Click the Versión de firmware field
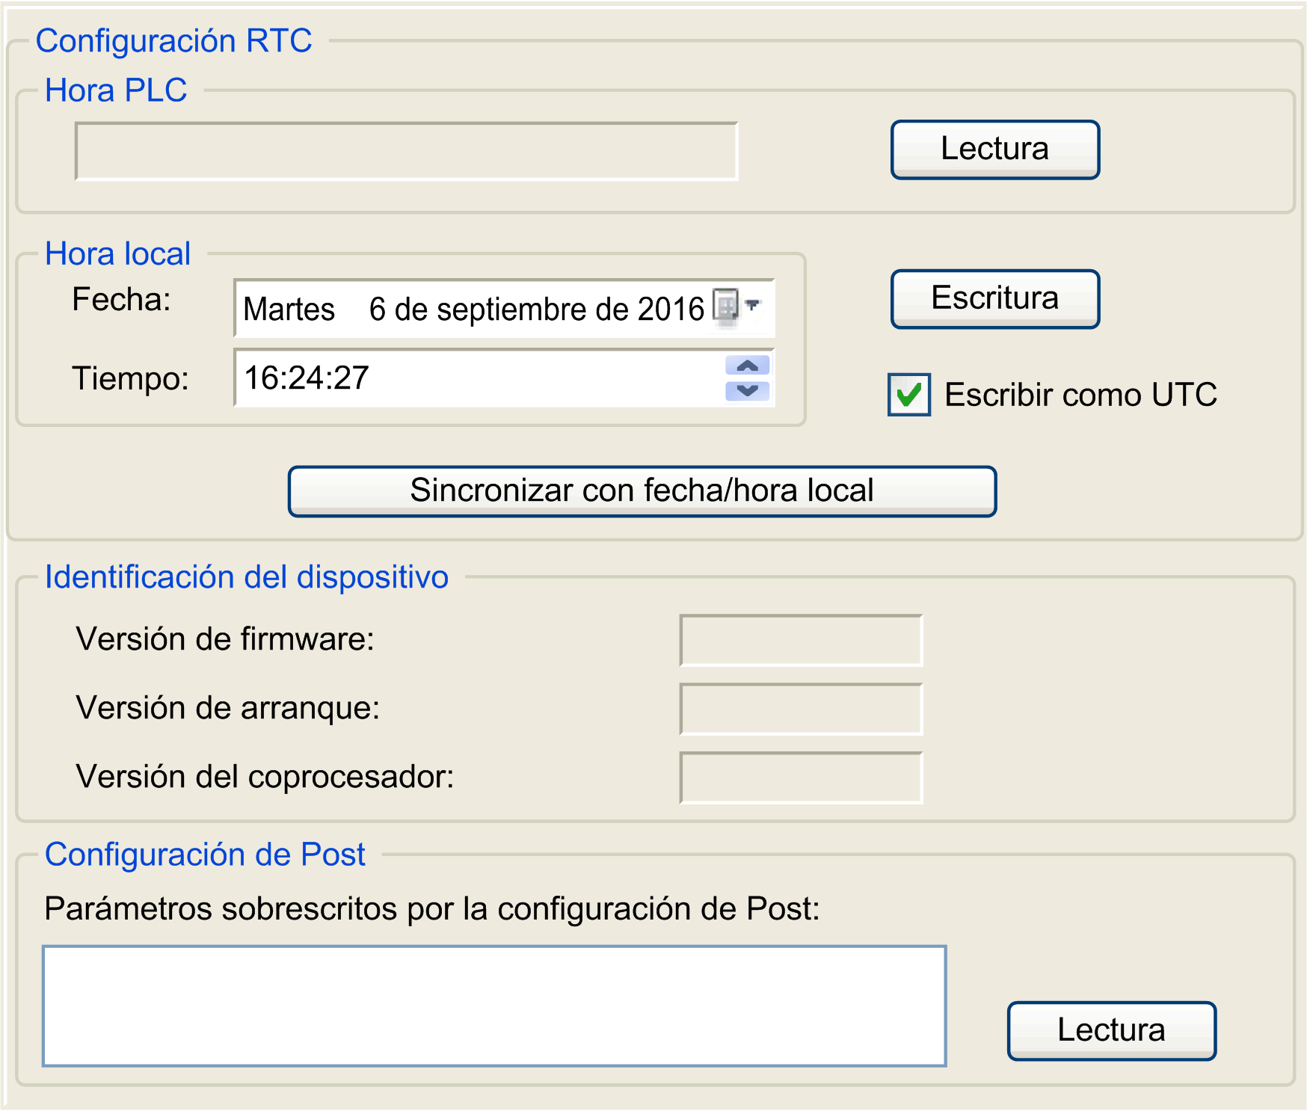 (801, 640)
